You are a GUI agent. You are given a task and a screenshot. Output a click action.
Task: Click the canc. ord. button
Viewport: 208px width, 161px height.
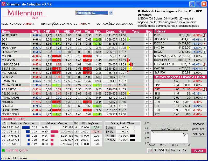tap(199, 129)
